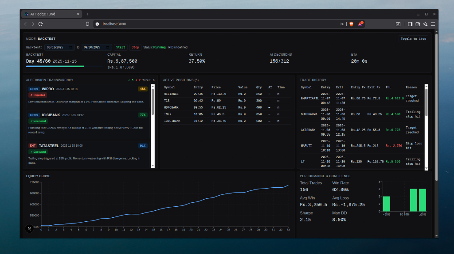Open the browser hamburger menu
Viewport: 454px width, 254px height.
click(x=433, y=24)
